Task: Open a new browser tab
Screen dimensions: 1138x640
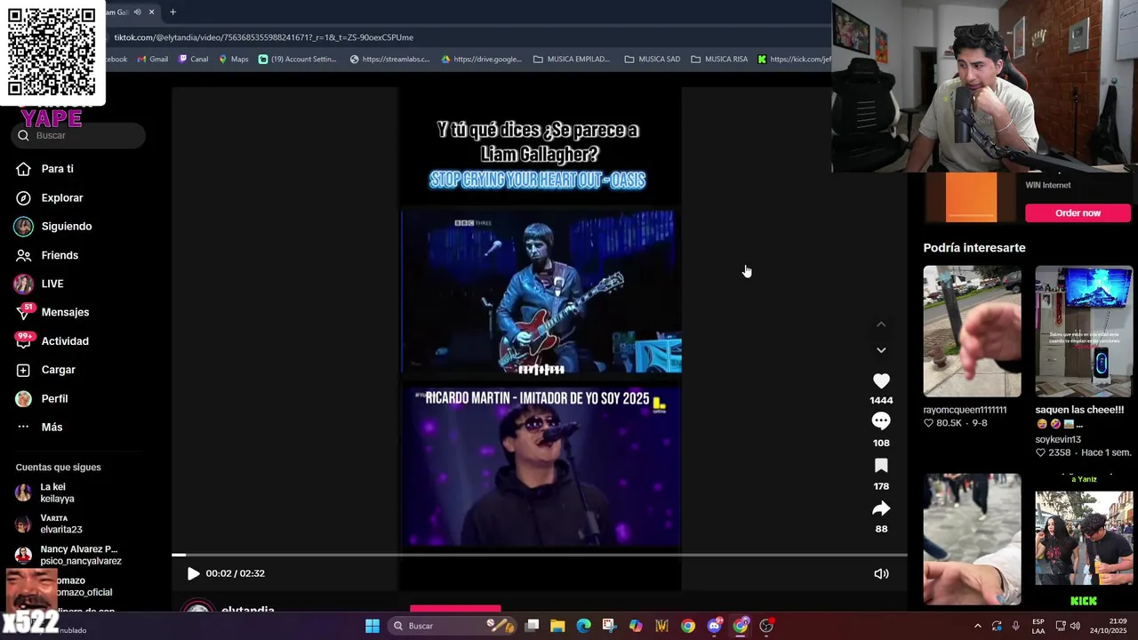Action: point(172,12)
